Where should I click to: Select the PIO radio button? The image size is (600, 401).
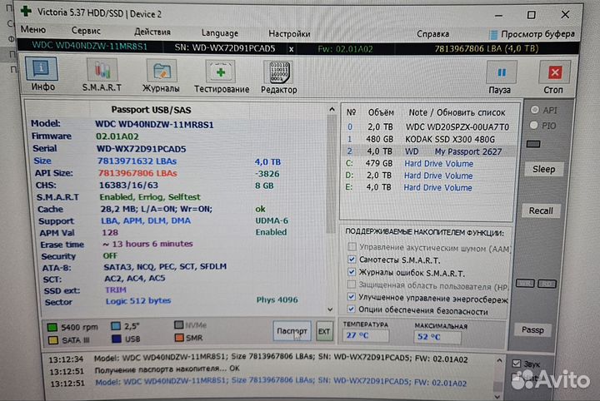tap(535, 126)
